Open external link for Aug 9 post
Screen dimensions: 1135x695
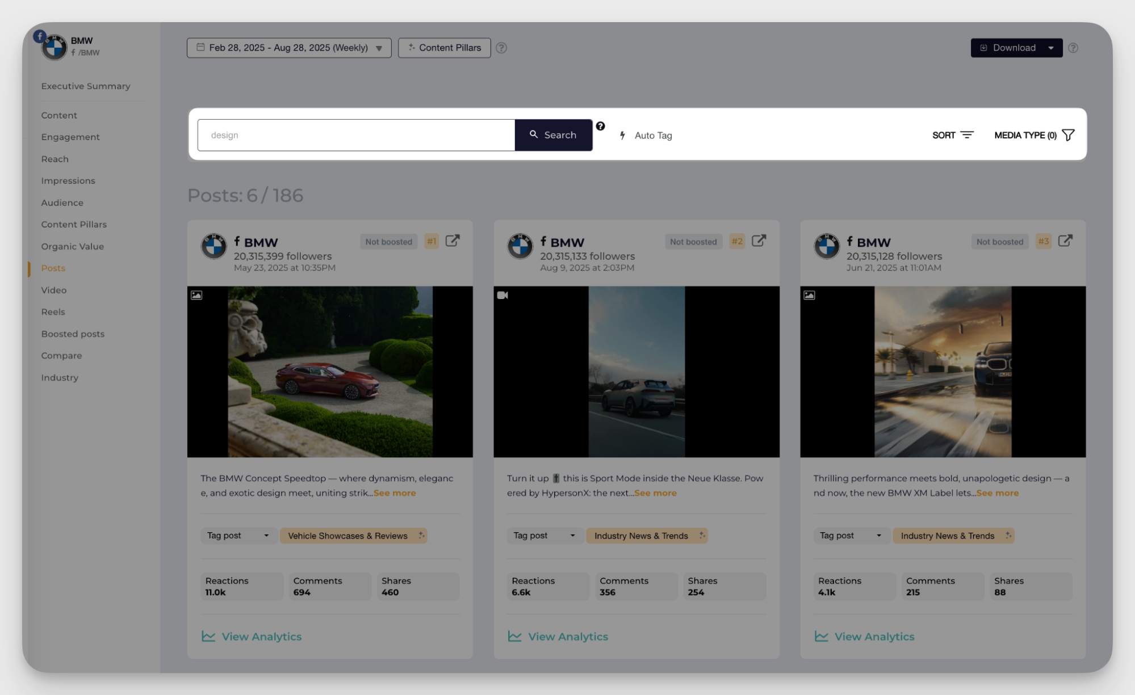(758, 241)
